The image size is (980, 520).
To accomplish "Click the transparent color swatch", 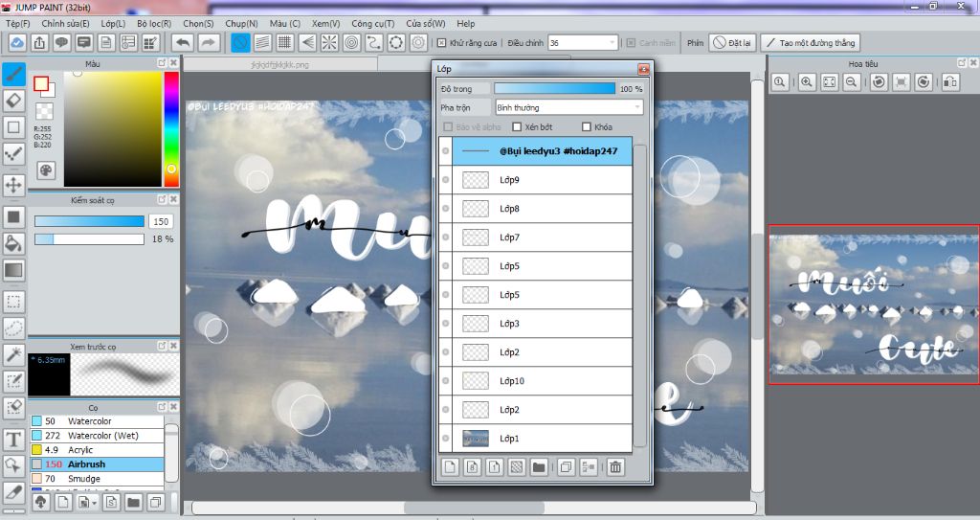I will (44, 111).
